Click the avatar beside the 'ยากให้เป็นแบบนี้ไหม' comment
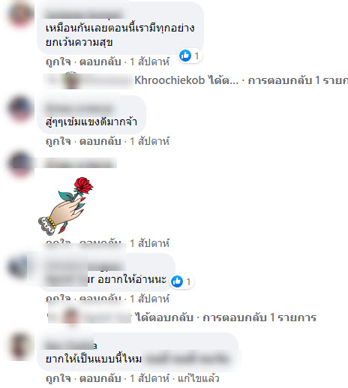Viewport: 348px width, 388px height. (x=20, y=347)
